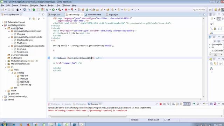
Task: Click the Back navigation arrow in toolbar
Action: point(129,10)
